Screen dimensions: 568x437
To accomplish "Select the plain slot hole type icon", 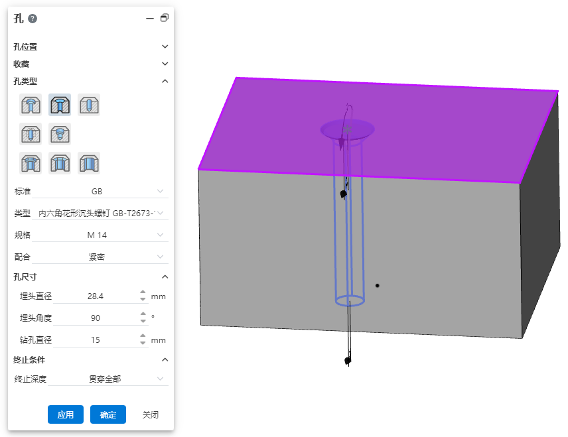I will [89, 163].
